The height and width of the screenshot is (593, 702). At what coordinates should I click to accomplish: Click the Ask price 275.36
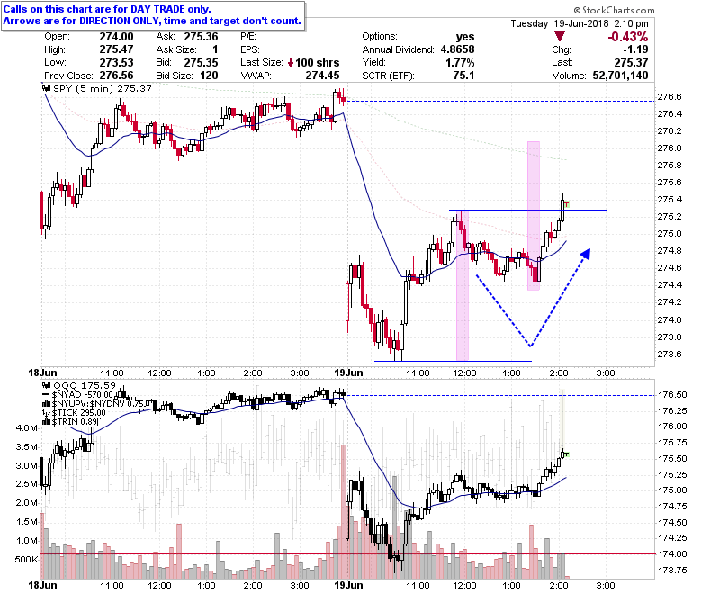[201, 37]
